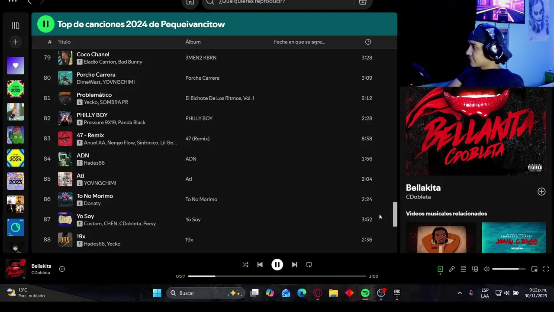The width and height of the screenshot is (554, 312).
Task: Adjust the Spotify volume slider
Action: [509, 269]
